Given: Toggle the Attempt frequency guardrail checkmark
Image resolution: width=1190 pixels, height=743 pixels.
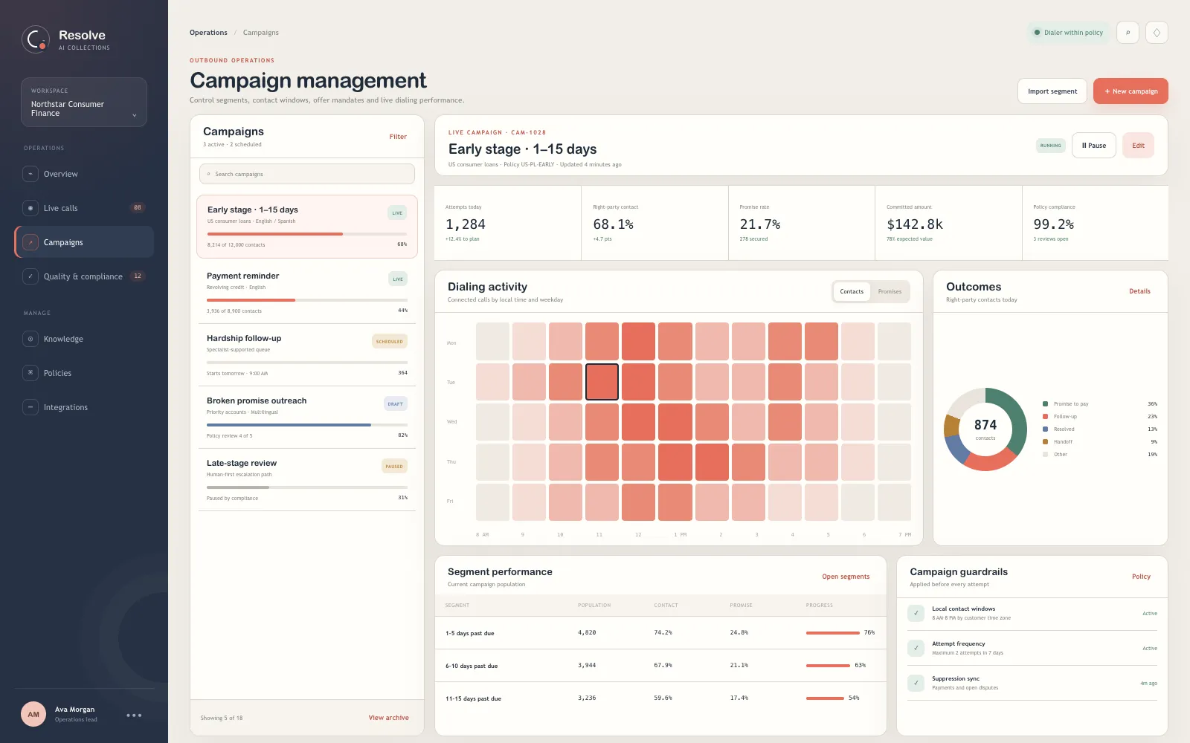Looking at the screenshot, I should coord(916,648).
